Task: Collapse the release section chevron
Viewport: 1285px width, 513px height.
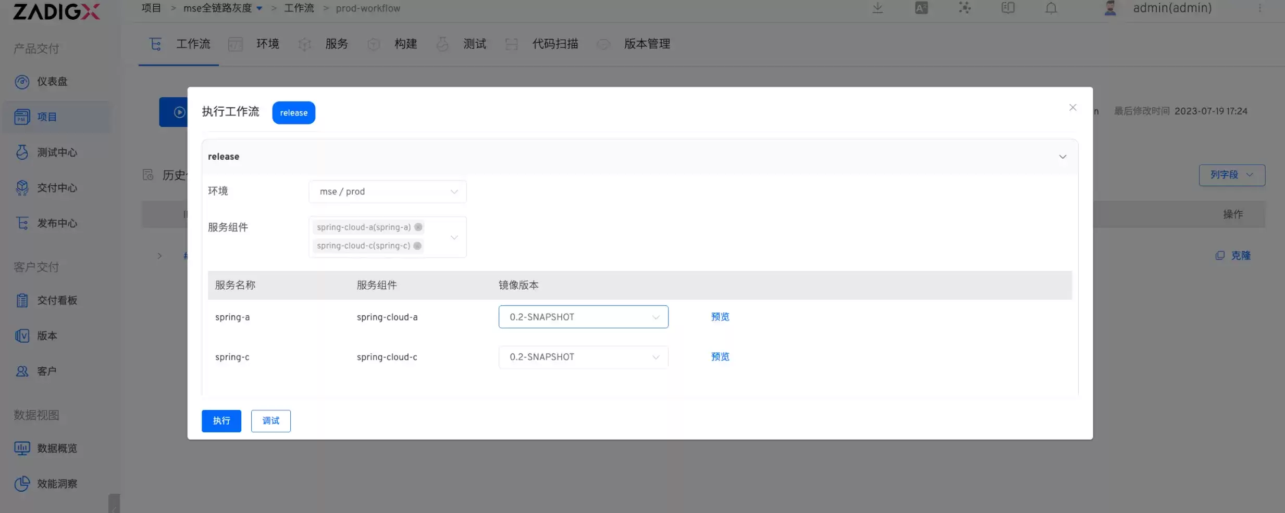Action: point(1062,157)
